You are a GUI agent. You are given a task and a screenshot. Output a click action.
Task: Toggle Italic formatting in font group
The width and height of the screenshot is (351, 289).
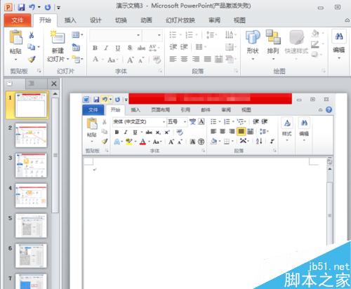[106, 48]
